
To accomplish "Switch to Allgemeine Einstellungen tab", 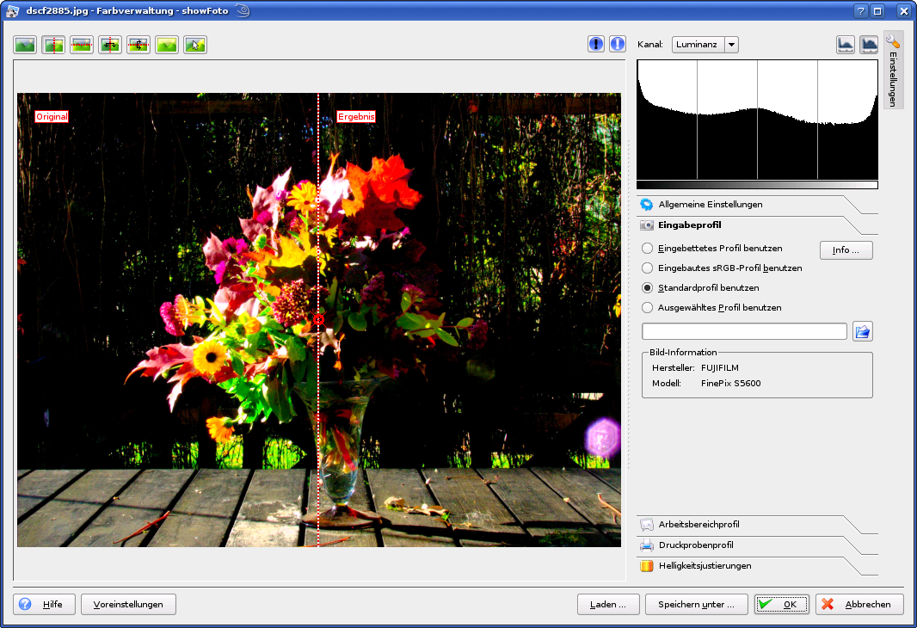I will [710, 205].
